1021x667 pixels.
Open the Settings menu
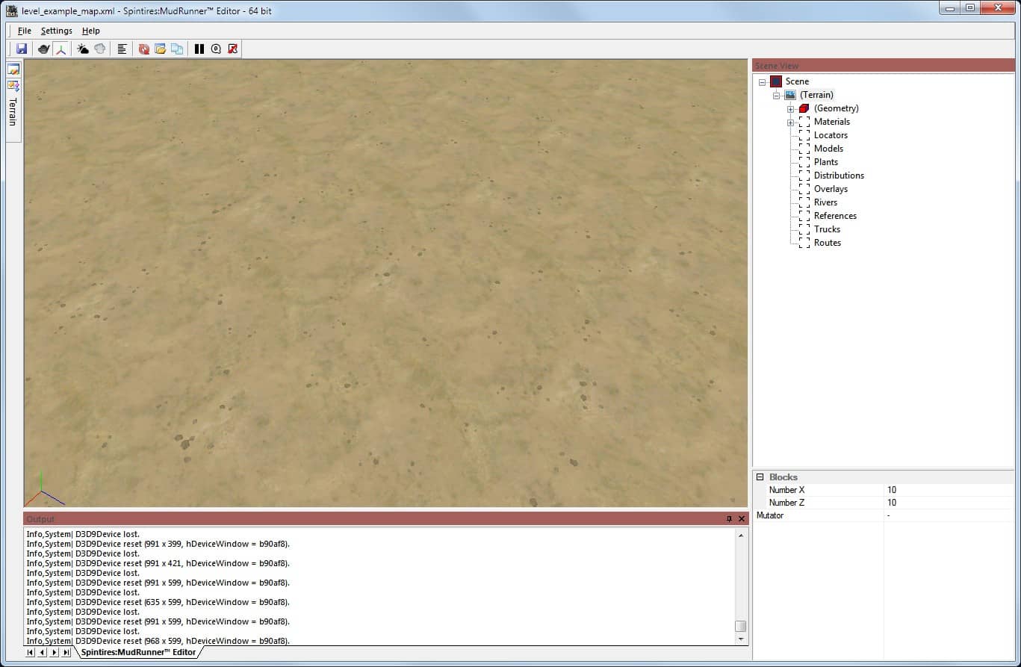pos(57,31)
